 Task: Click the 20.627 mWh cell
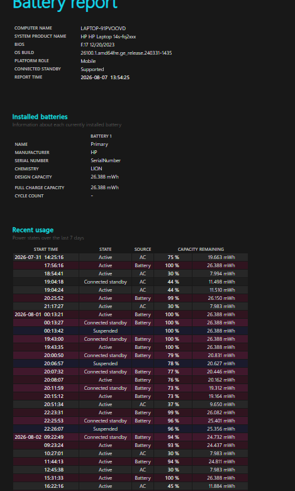(221, 363)
